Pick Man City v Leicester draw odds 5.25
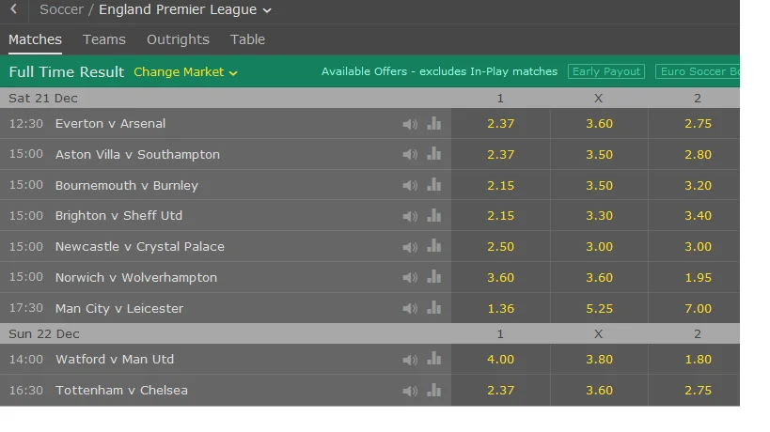770x432 pixels. point(599,309)
